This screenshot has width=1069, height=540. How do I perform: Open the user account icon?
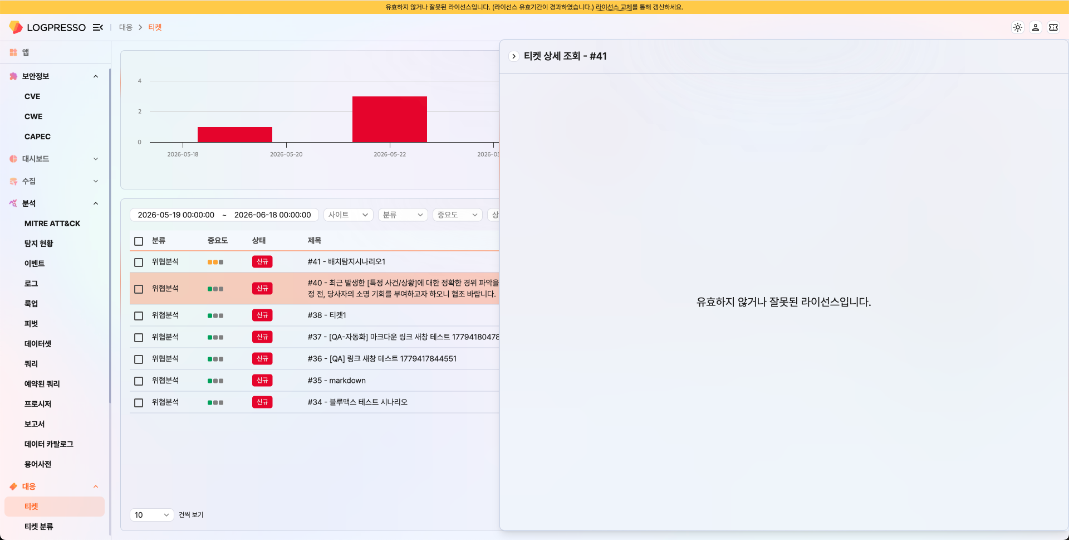[x=1036, y=27]
